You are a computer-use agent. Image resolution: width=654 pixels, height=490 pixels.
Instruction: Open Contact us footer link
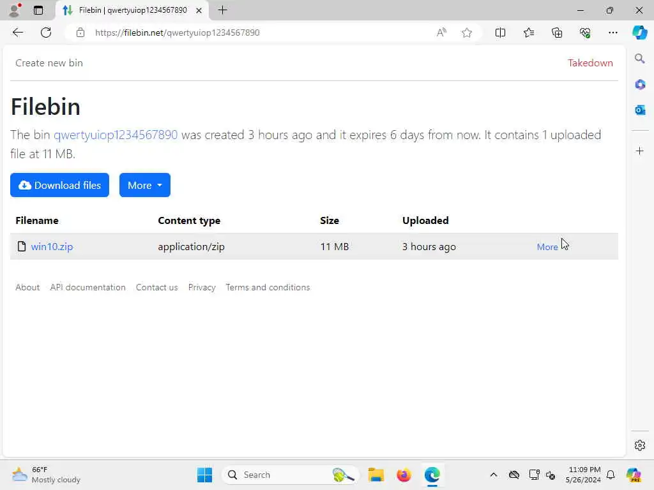[157, 287]
